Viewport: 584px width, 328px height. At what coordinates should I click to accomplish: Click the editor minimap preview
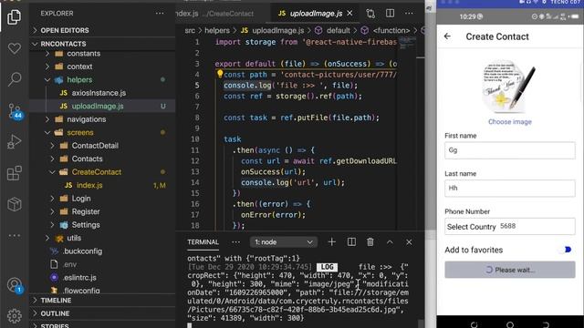pos(407,44)
